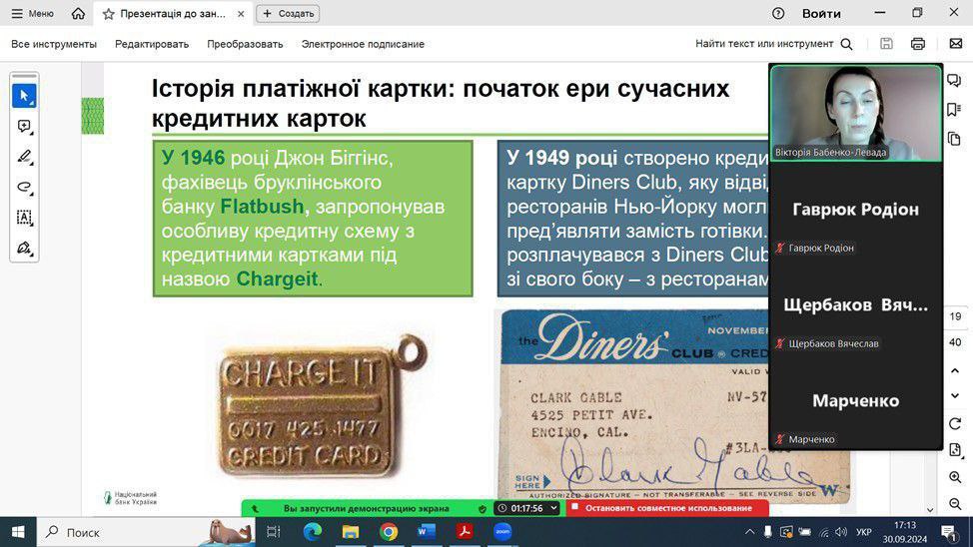Image resolution: width=973 pixels, height=547 pixels.
Task: Choose the add comment tool
Action: pyautogui.click(x=24, y=127)
